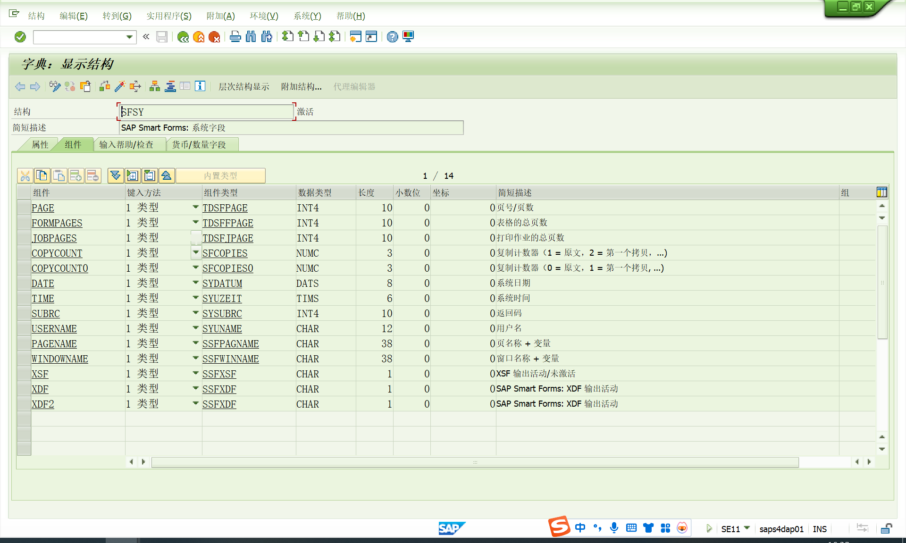
Task: Click the horizontal scrollbar thumb of the table
Action: pos(475,462)
